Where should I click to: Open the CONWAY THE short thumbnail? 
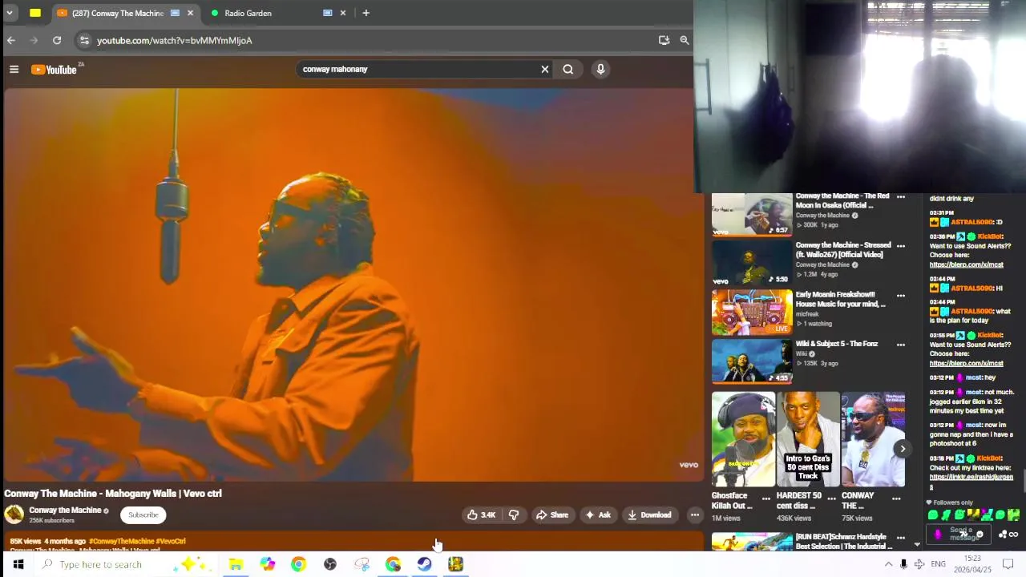click(x=874, y=439)
